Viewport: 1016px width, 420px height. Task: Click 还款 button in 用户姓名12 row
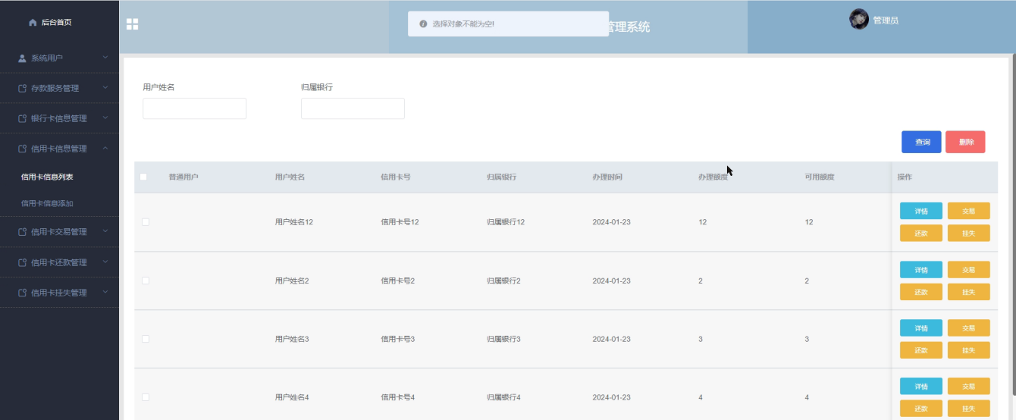921,234
